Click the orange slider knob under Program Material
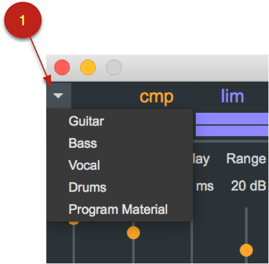This screenshot has width=269, height=264. [133, 232]
